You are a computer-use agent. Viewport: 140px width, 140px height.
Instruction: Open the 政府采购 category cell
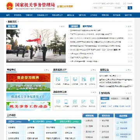coord(72,133)
